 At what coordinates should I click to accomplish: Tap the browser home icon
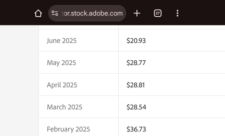click(x=38, y=13)
